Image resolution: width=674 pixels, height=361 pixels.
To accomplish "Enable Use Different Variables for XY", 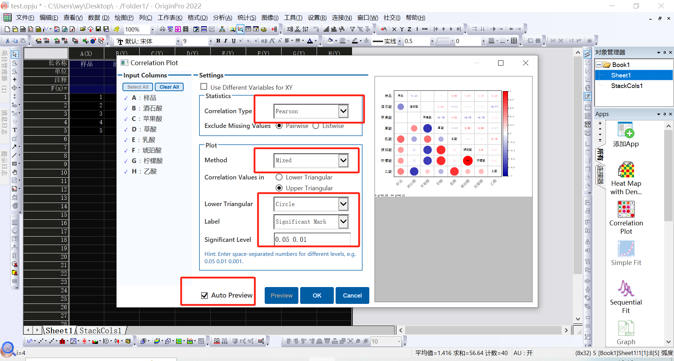I will click(x=204, y=87).
